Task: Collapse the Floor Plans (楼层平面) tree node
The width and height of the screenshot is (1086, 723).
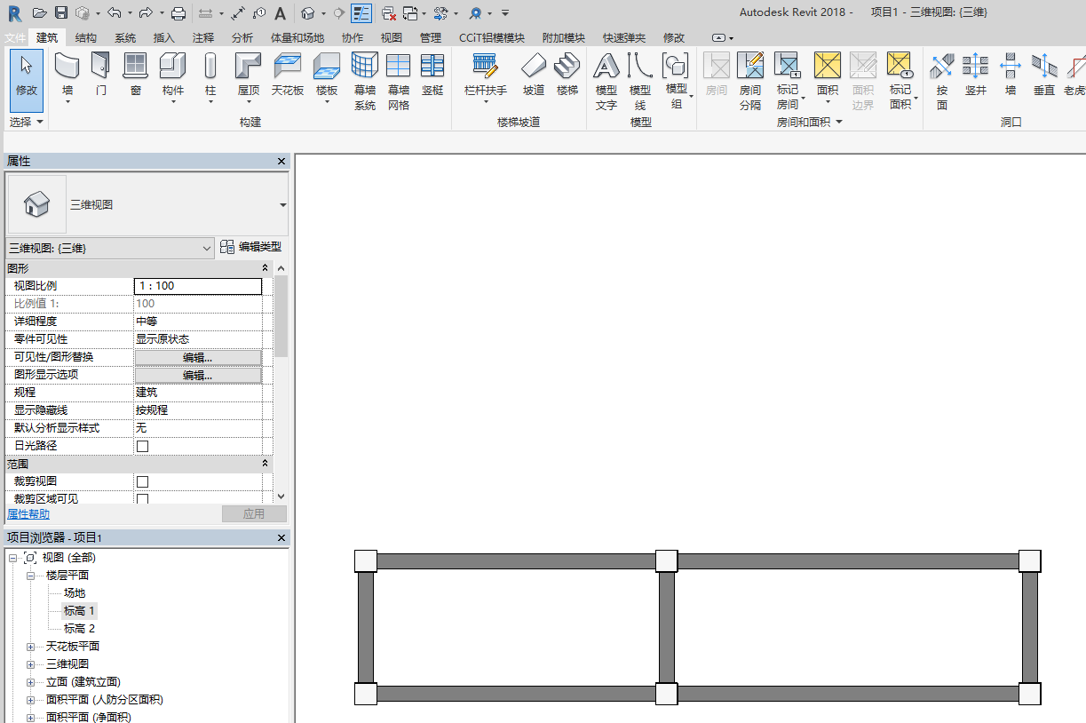Action: coord(31,576)
